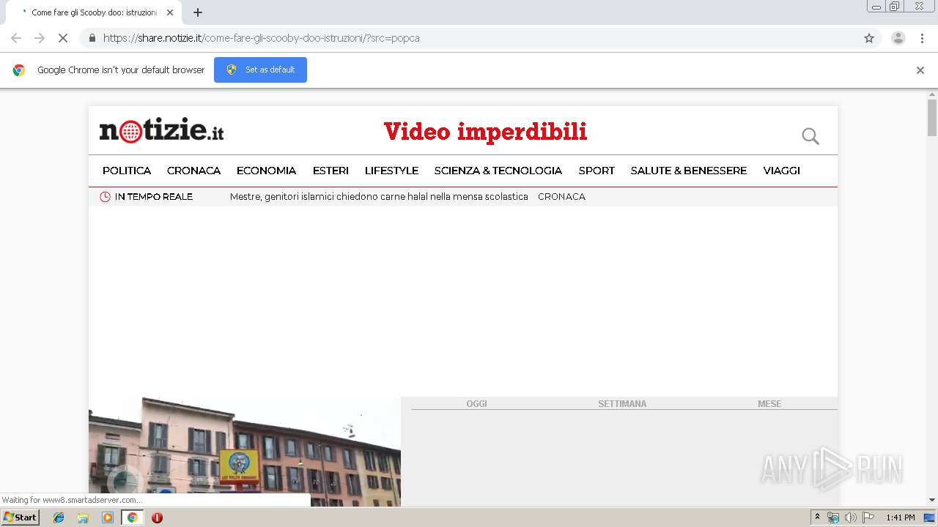Open the LIFESTYLE section
The image size is (938, 527).
[x=391, y=171]
